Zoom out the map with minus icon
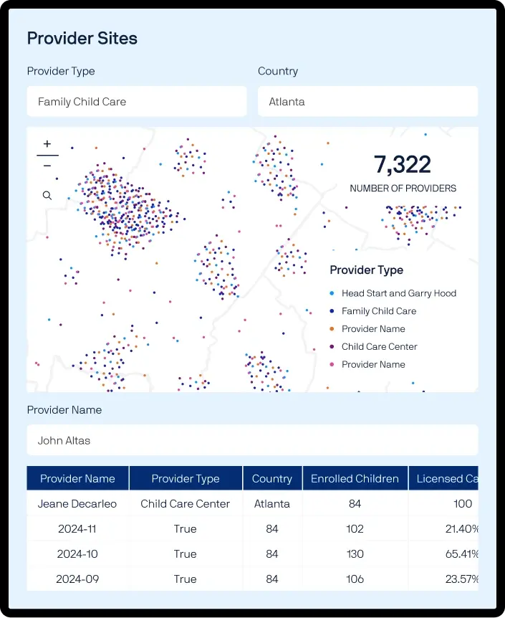The width and height of the screenshot is (505, 618). [x=47, y=166]
